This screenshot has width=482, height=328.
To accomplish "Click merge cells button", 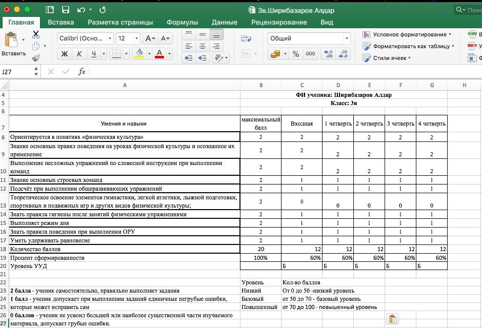I will click(x=246, y=54).
